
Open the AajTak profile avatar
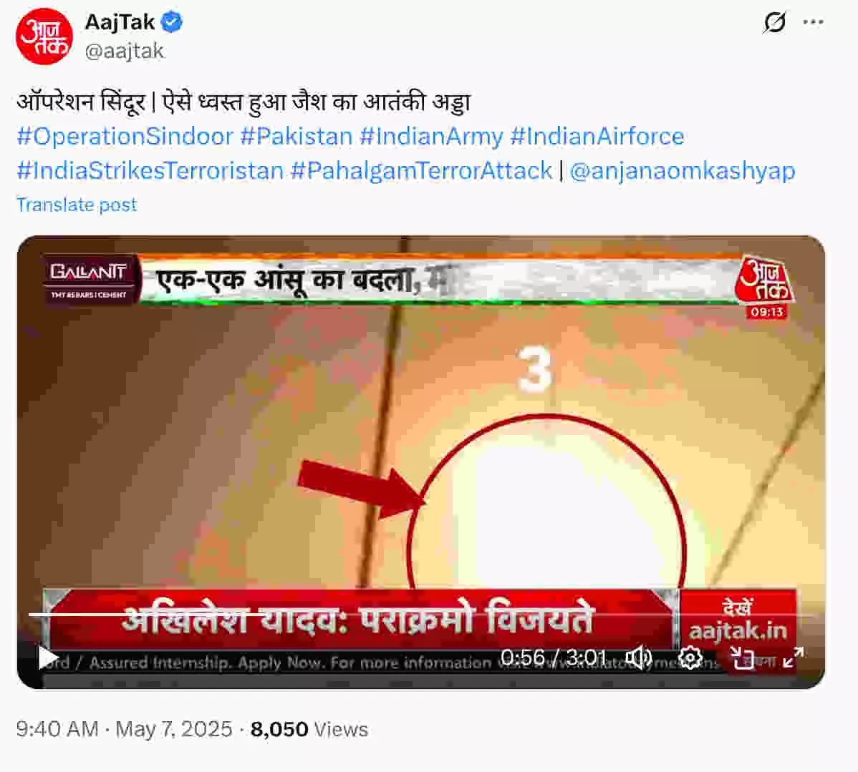pos(44,36)
